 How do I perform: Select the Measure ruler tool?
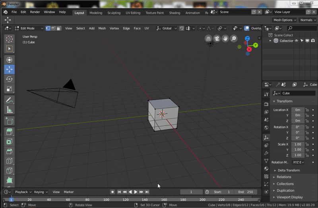[9, 110]
